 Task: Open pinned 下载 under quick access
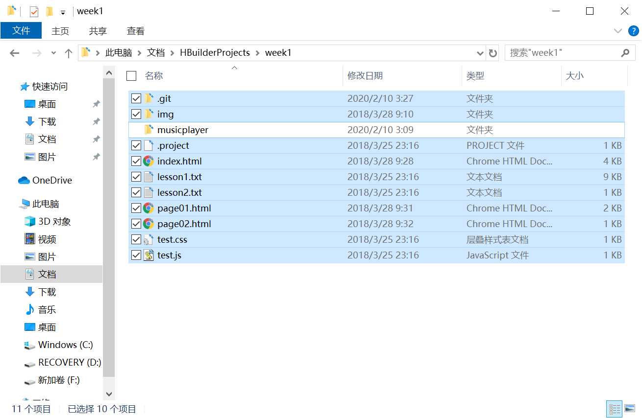click(47, 122)
